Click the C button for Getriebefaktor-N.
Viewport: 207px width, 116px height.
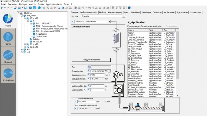pos(89,90)
